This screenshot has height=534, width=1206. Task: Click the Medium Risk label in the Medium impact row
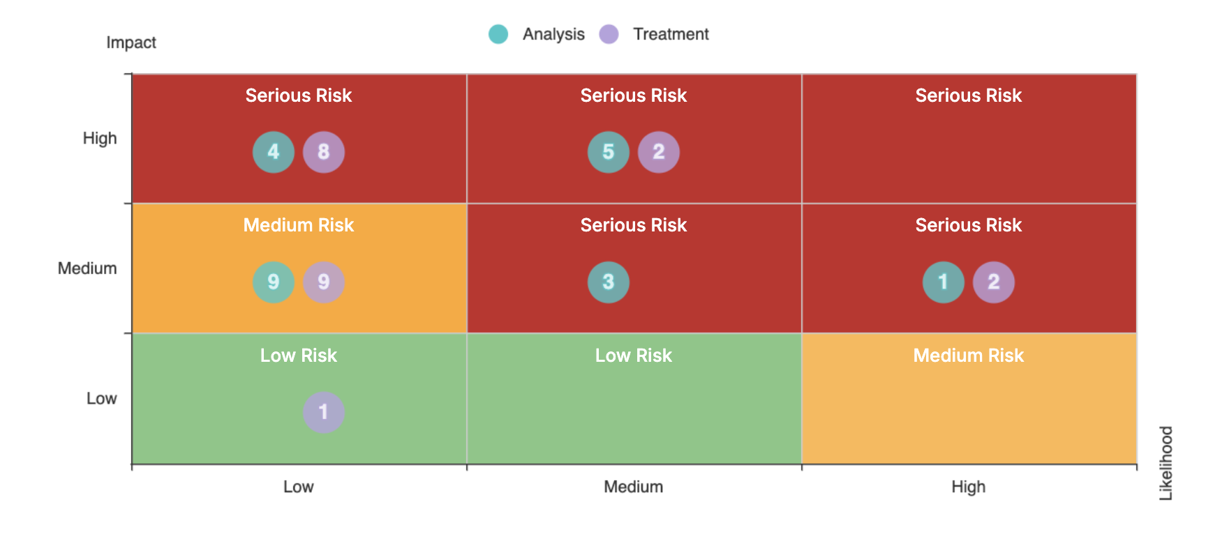(299, 225)
